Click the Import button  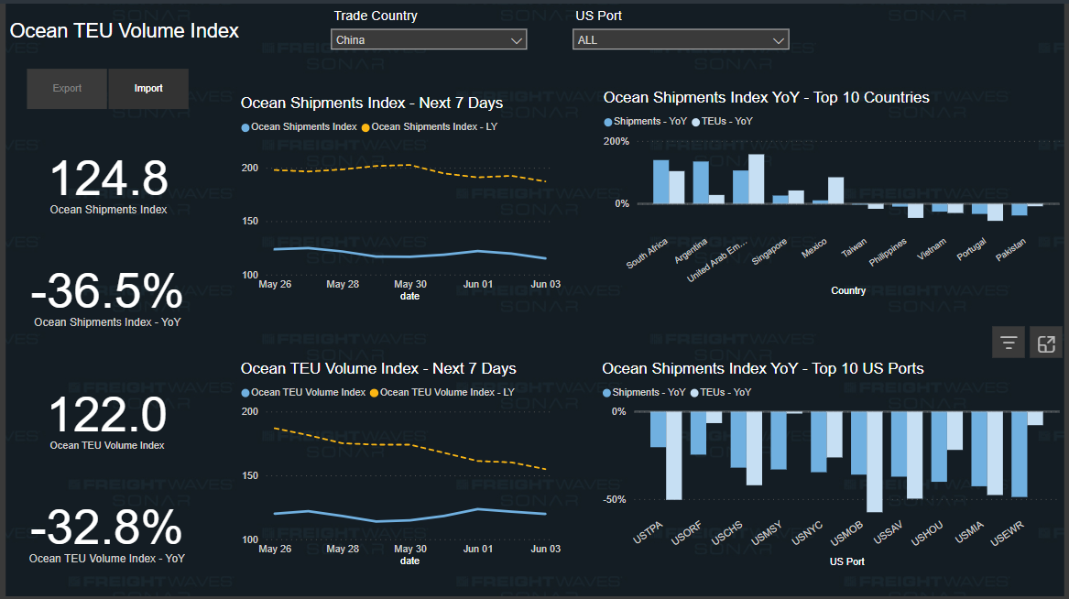[148, 89]
